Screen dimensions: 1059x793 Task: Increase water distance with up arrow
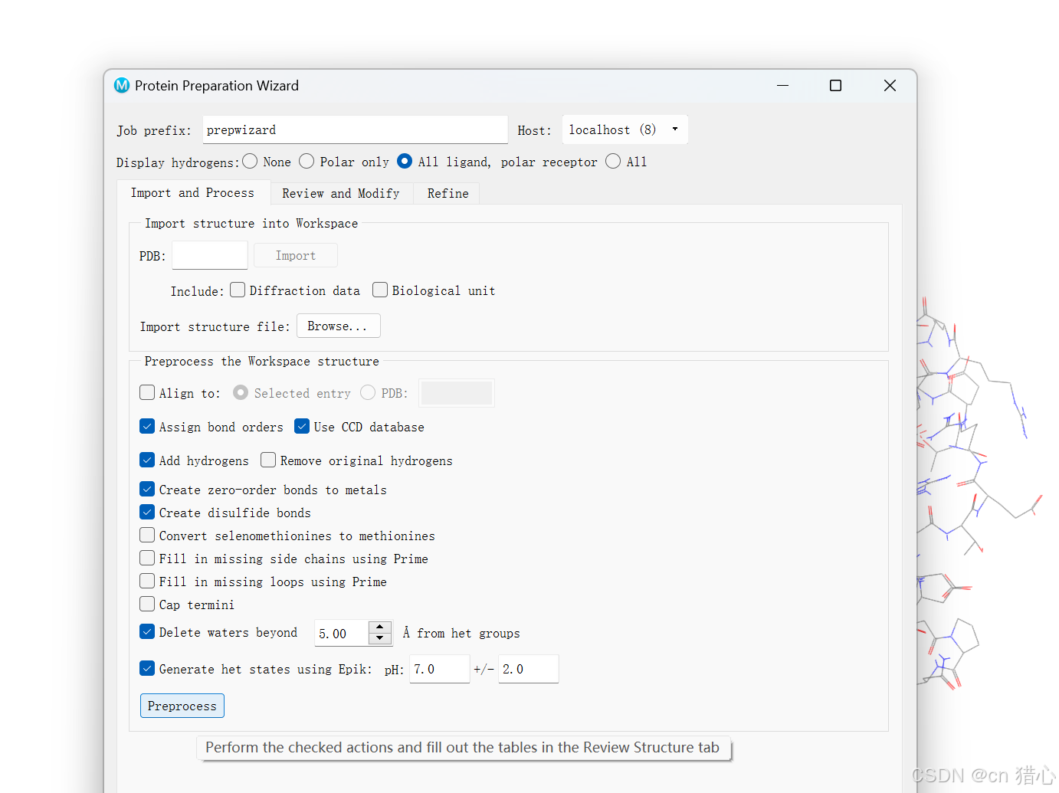pos(380,627)
